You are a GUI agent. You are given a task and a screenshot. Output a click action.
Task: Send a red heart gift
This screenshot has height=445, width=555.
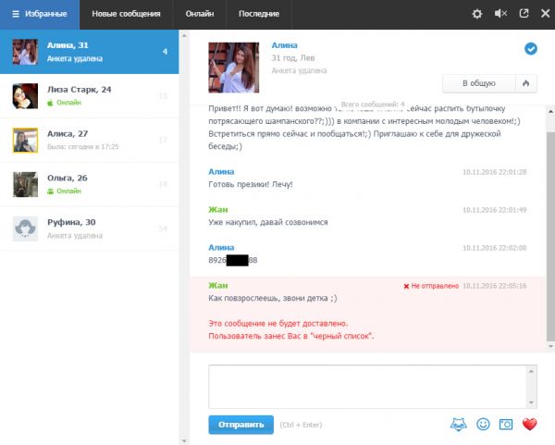530,425
